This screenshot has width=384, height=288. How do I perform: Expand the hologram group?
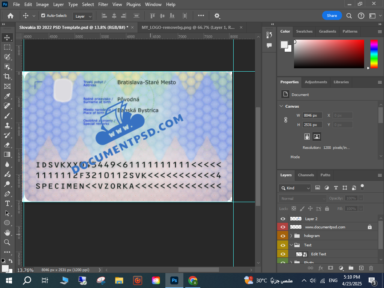pyautogui.click(x=291, y=236)
